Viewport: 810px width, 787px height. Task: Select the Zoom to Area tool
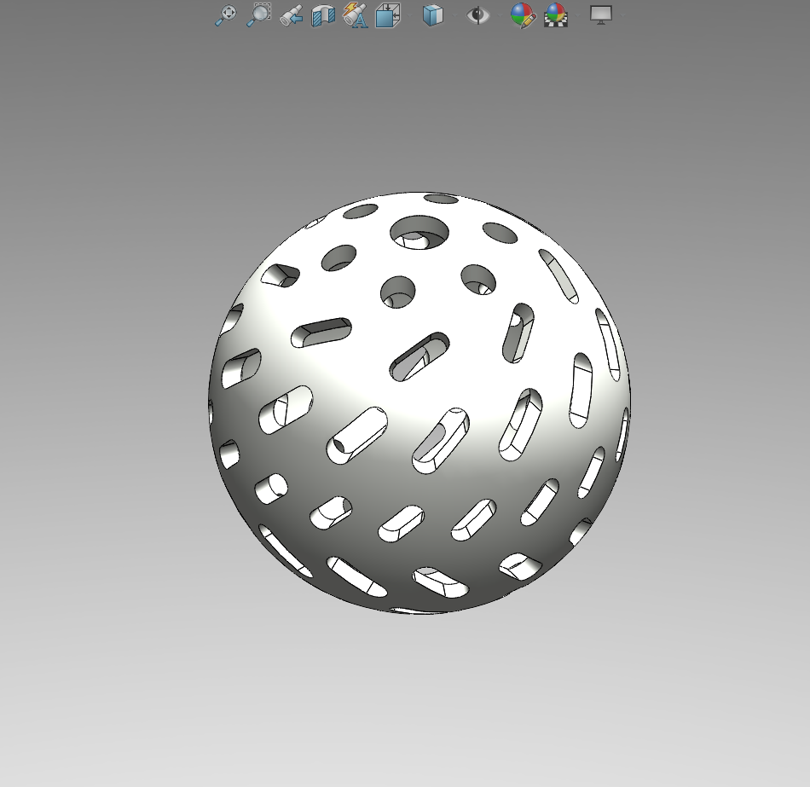coord(258,15)
